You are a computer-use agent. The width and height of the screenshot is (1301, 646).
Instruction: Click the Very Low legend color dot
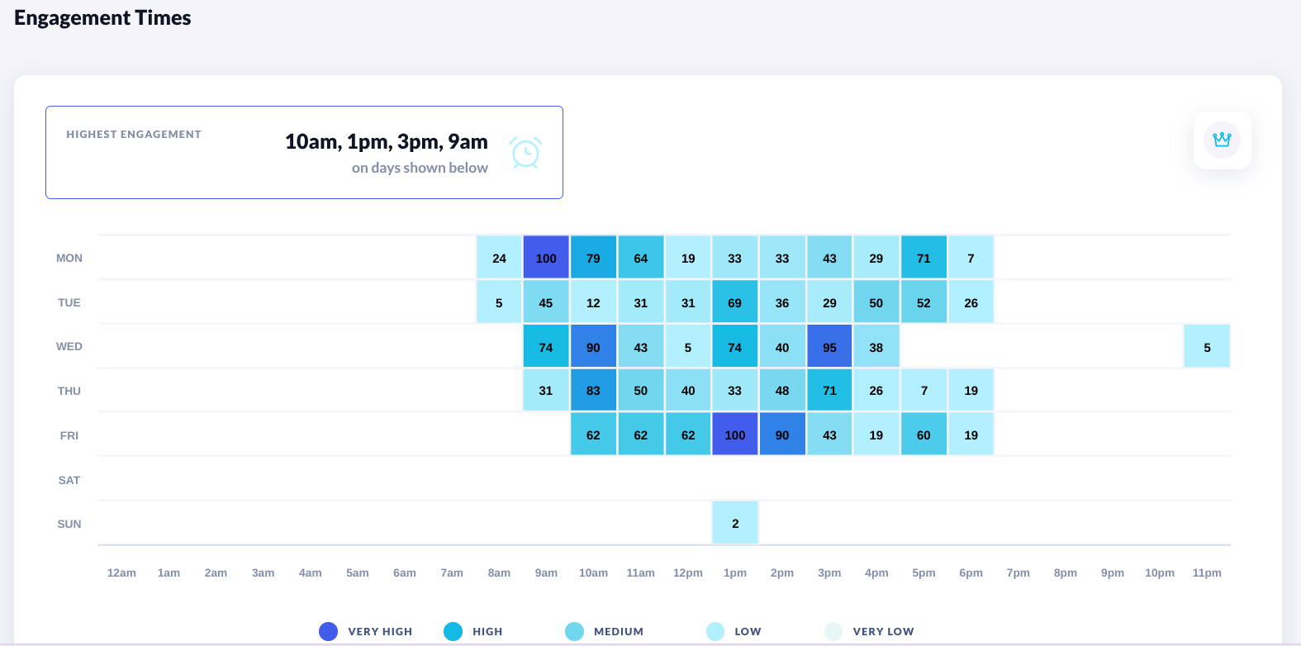(833, 631)
